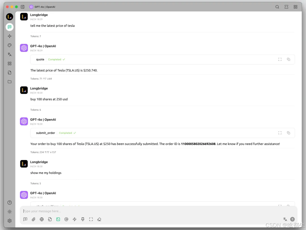Toggle narrow mode icon in title bar

(286, 7)
